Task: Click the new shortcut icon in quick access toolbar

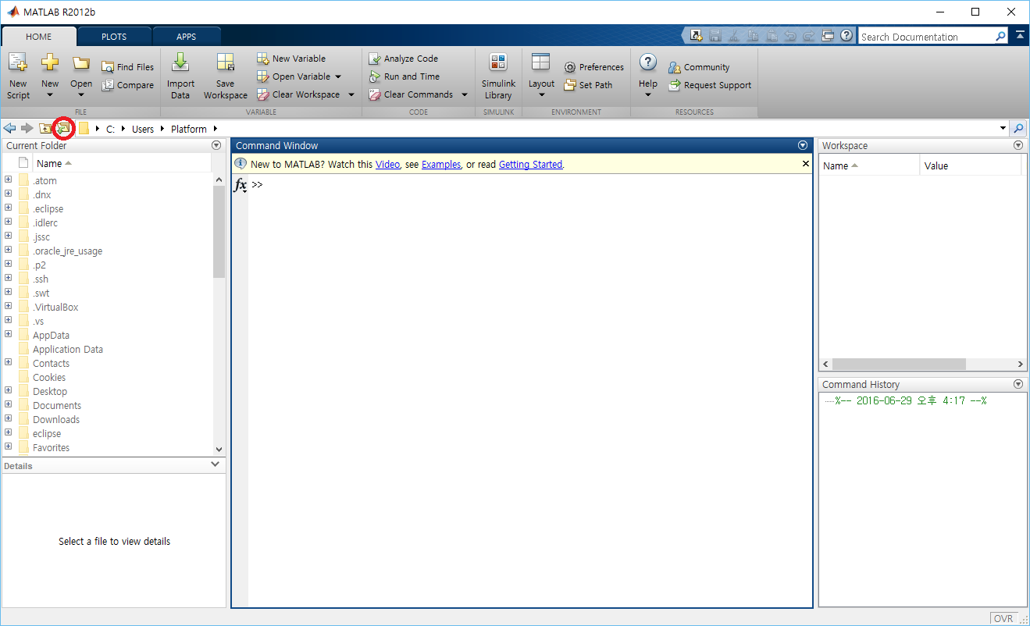Action: 697,36
